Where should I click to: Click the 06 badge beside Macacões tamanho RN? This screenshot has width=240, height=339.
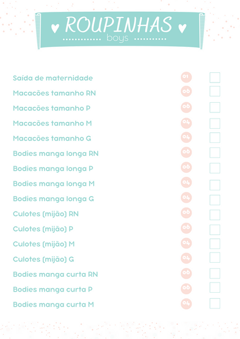(186, 92)
